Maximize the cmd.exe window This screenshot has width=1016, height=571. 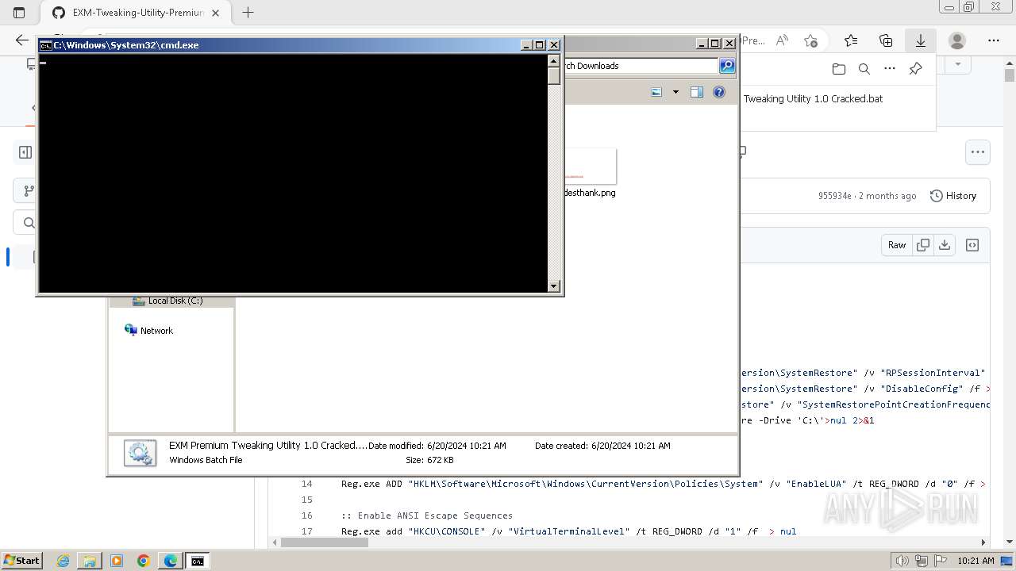540,45
